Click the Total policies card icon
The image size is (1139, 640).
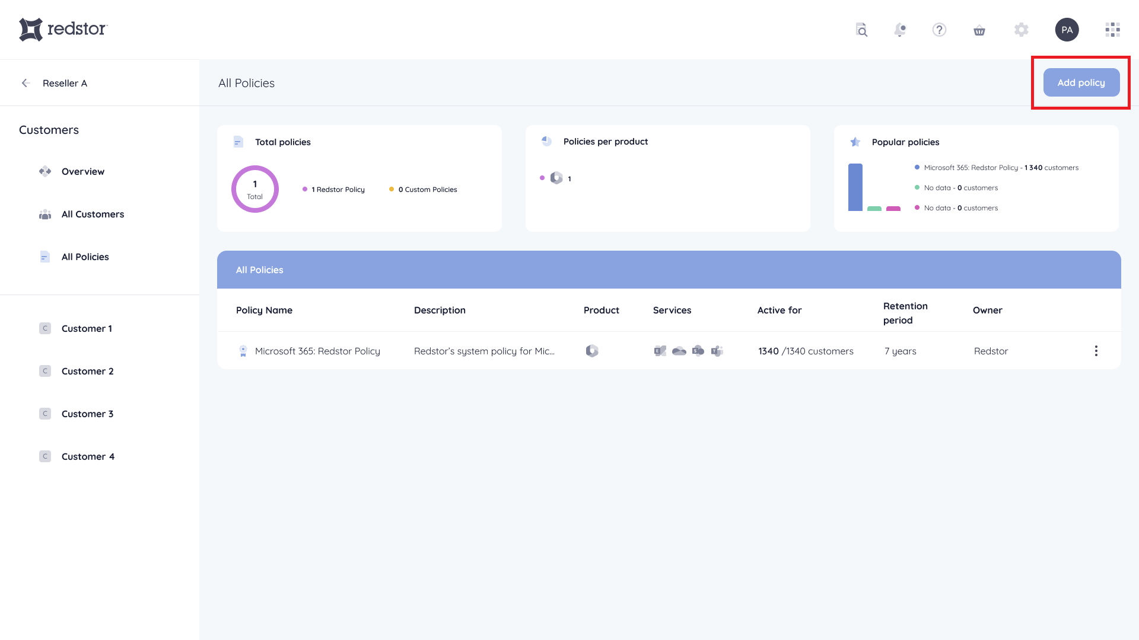click(x=238, y=142)
